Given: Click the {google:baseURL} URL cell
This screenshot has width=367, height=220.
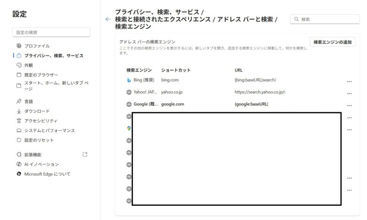Looking at the screenshot, I should point(251,104).
